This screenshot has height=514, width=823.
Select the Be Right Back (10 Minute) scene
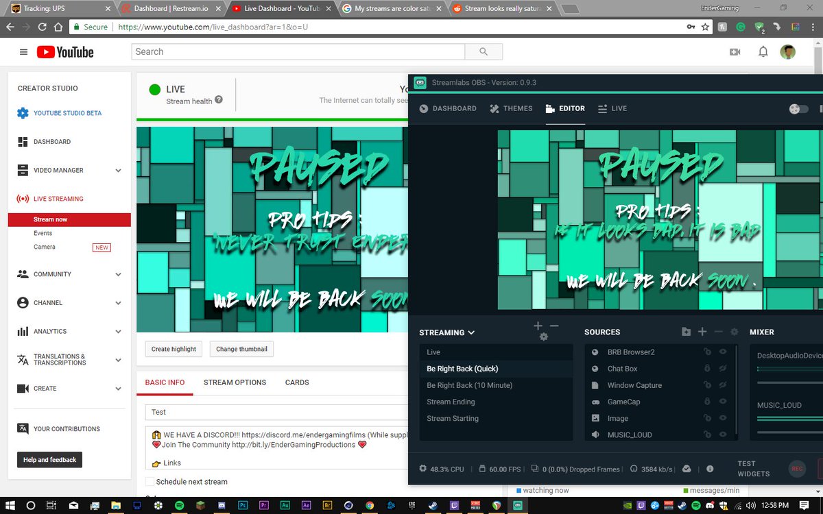tap(497, 385)
